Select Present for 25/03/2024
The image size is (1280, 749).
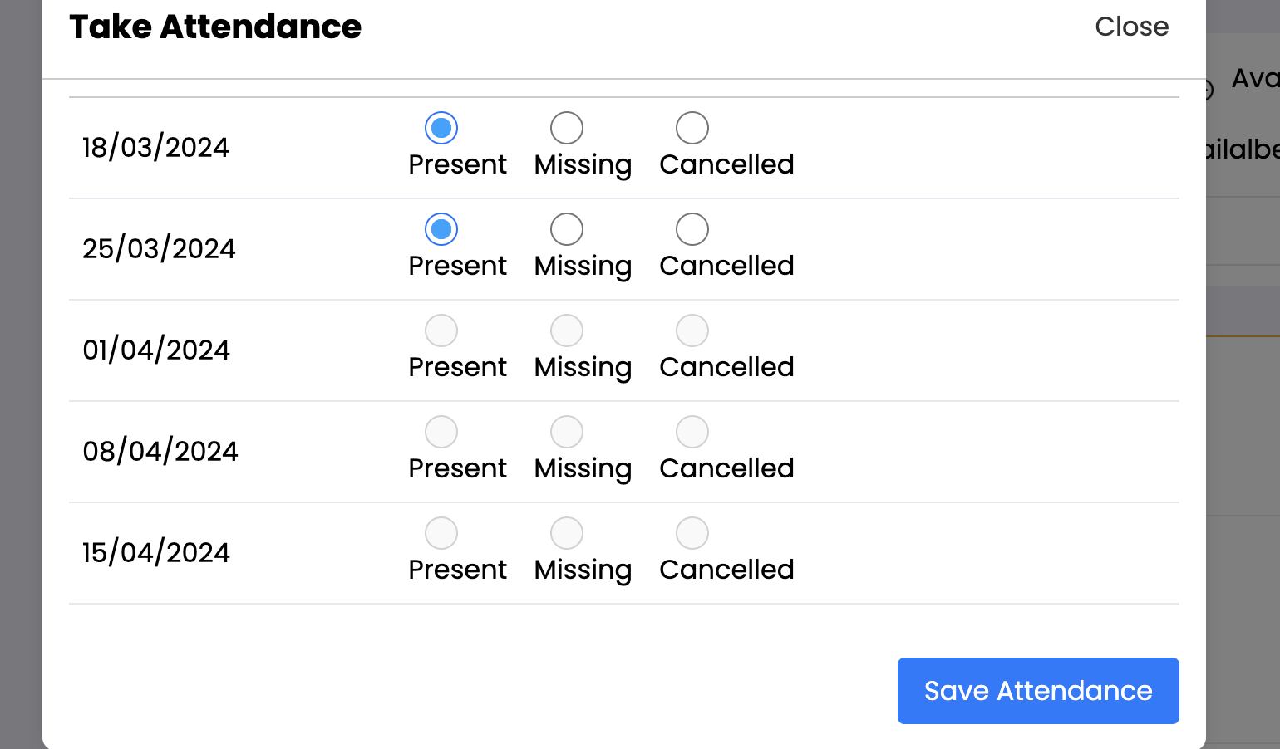(441, 229)
